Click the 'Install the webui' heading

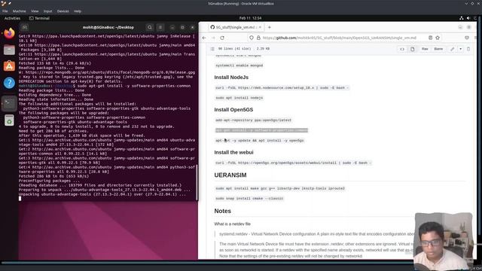click(233, 152)
